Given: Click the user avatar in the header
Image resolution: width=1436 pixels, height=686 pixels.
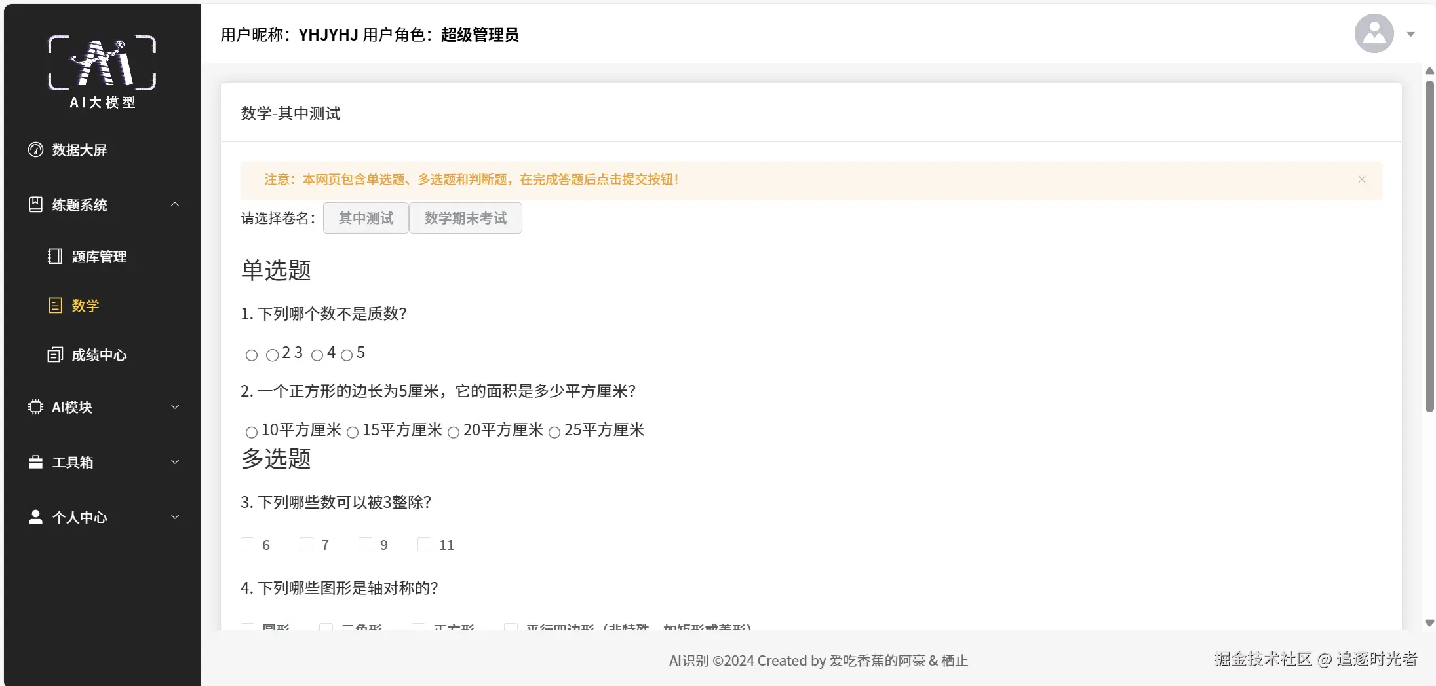Looking at the screenshot, I should click(1374, 33).
